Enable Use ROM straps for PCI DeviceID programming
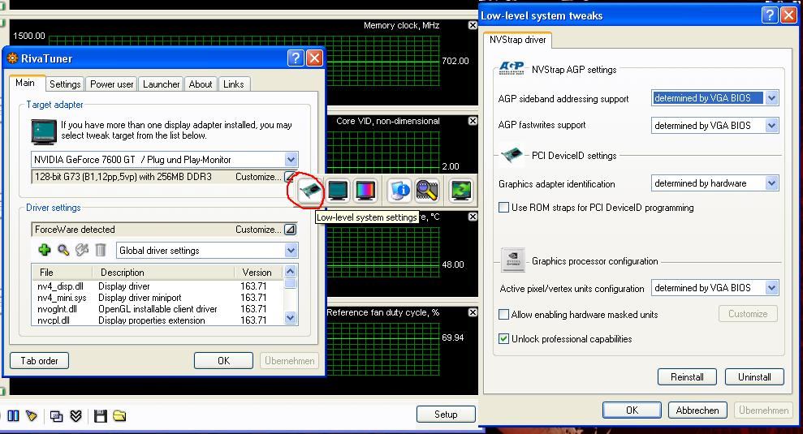This screenshot has width=803, height=434. coord(504,208)
